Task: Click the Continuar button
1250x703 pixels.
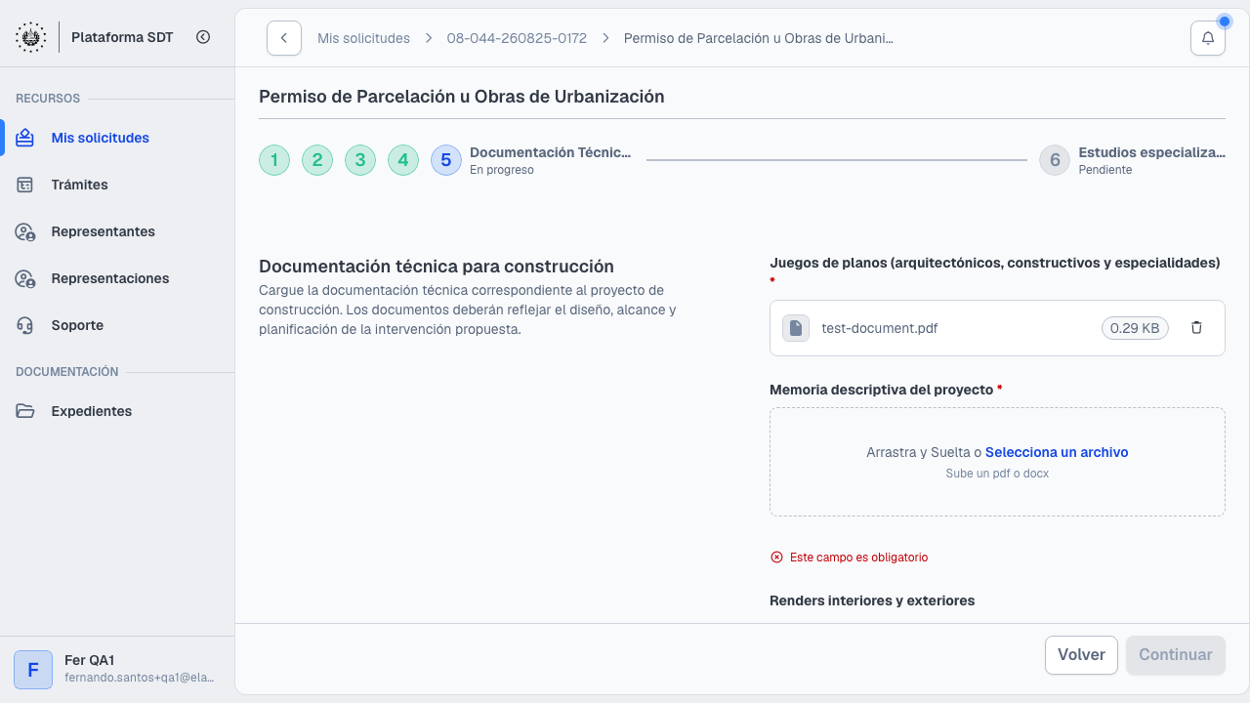Action: tap(1176, 655)
